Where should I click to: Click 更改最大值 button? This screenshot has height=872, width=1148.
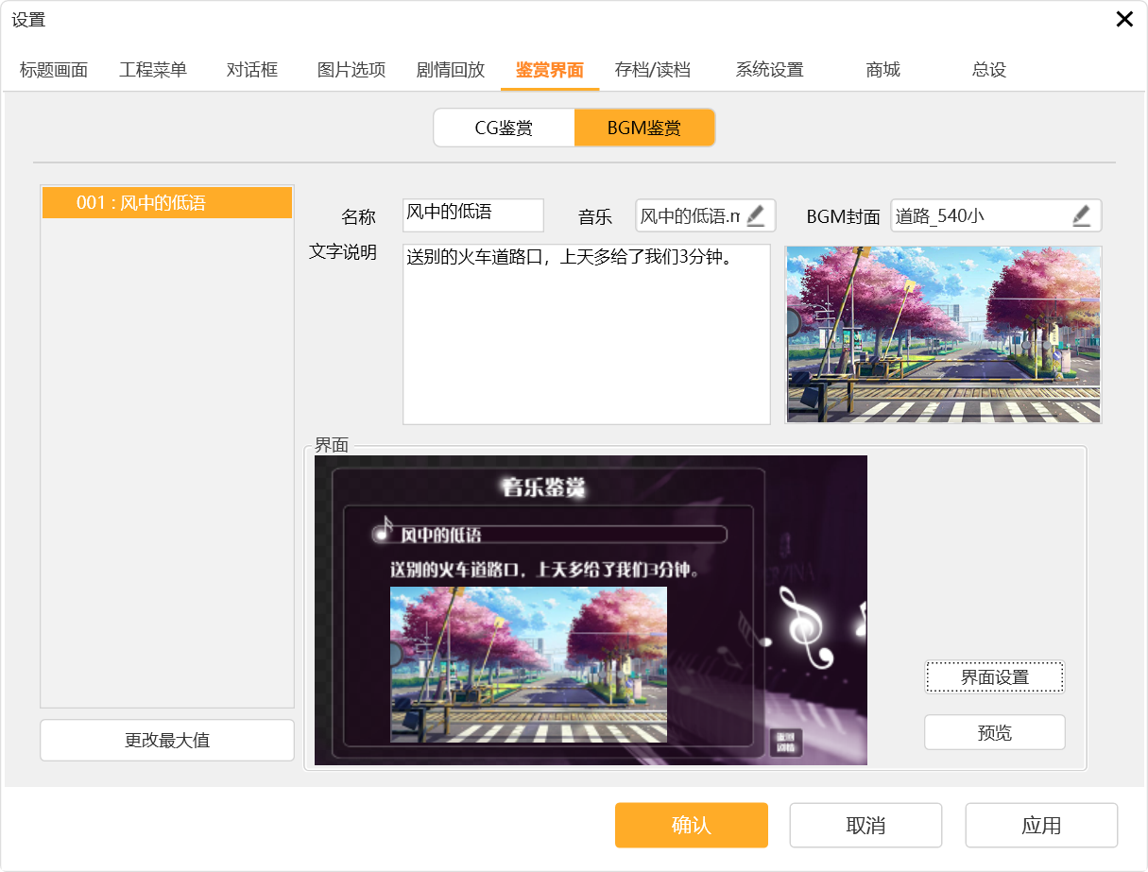point(167,740)
